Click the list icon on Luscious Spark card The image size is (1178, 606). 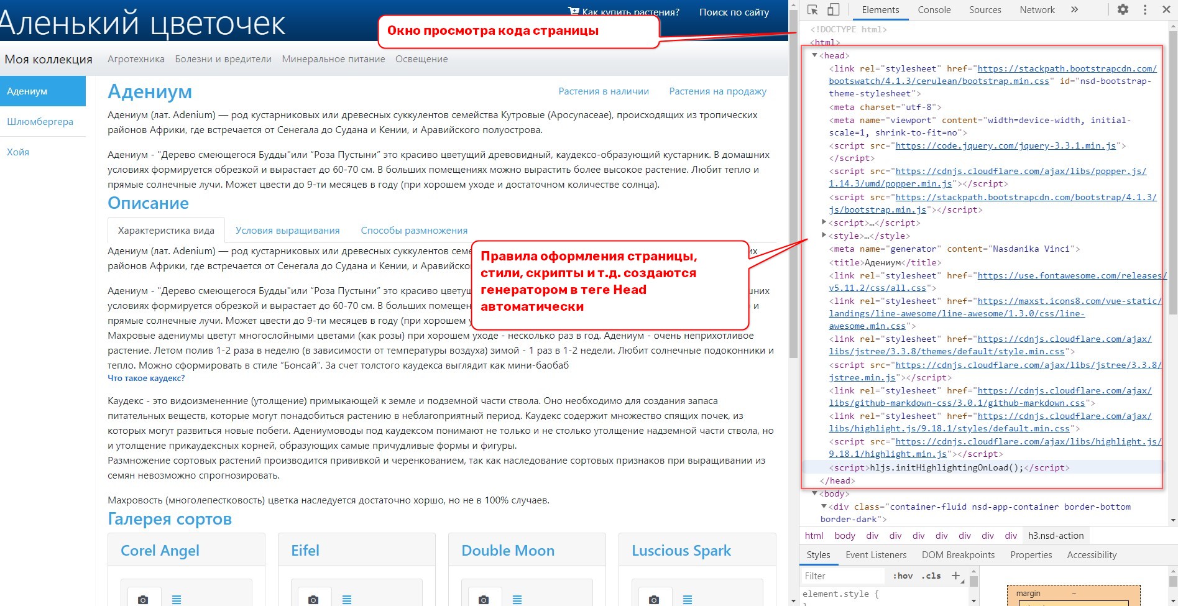(688, 599)
